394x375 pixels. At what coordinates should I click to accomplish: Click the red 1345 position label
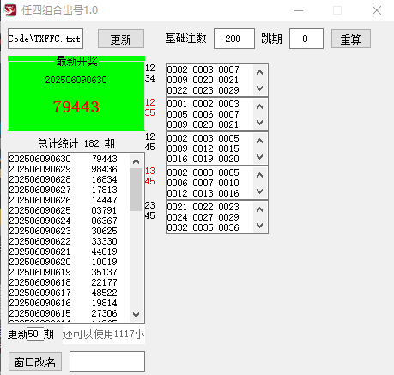pos(150,176)
